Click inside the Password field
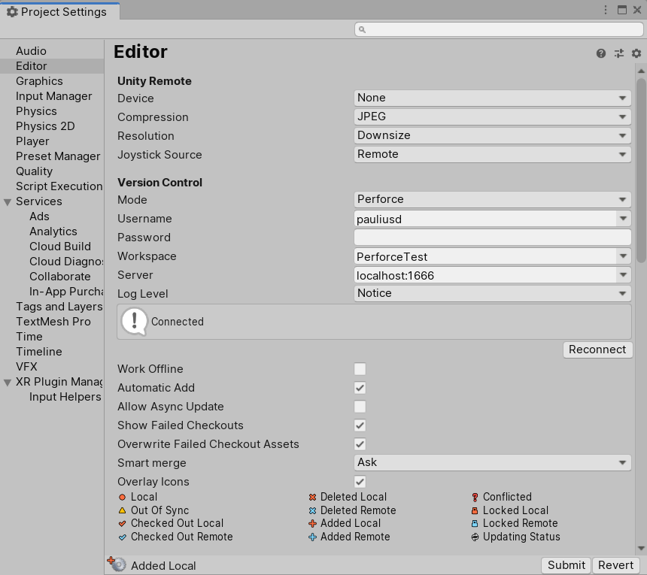The height and width of the screenshot is (575, 647). point(492,237)
